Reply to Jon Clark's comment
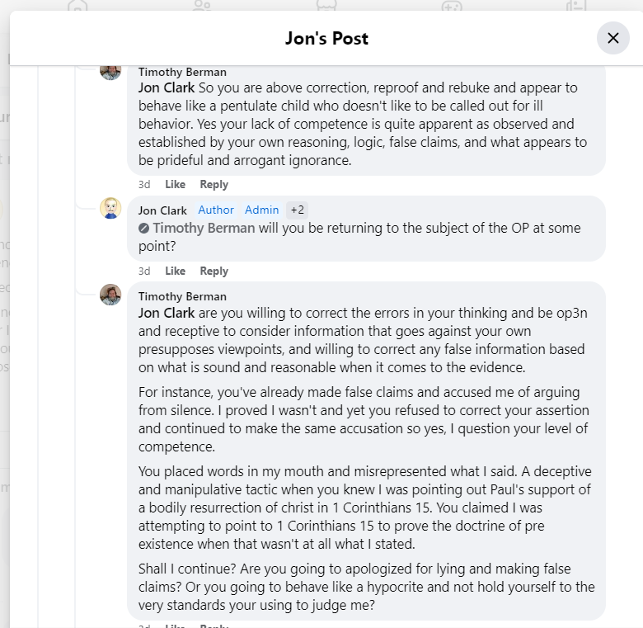643x628 pixels. point(214,271)
